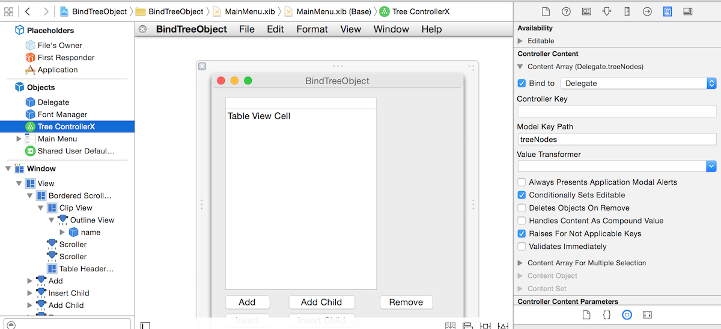Screen dimensions: 721x329
Task: Switch to the Identity inspector
Action: click(586, 11)
